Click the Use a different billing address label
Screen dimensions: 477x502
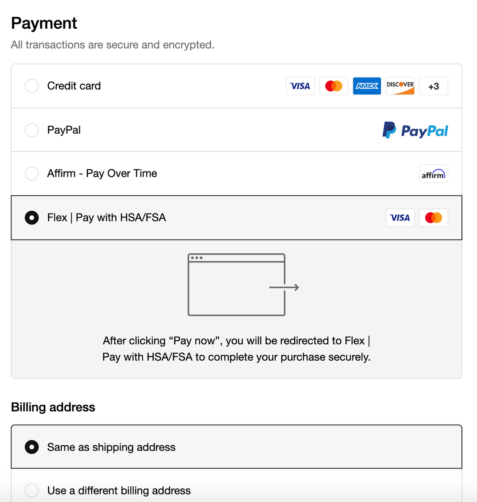[119, 491]
